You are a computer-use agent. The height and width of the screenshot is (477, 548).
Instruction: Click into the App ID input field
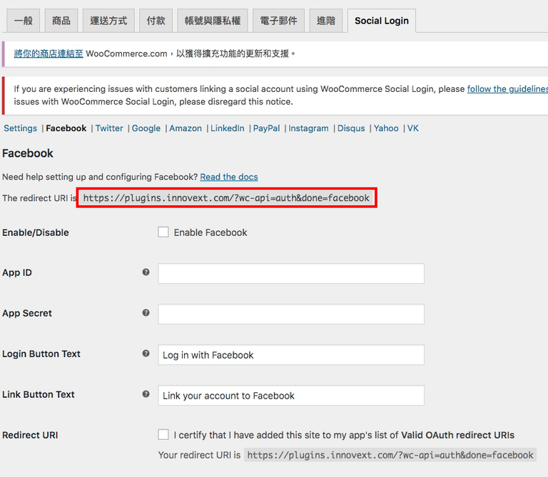pos(291,274)
